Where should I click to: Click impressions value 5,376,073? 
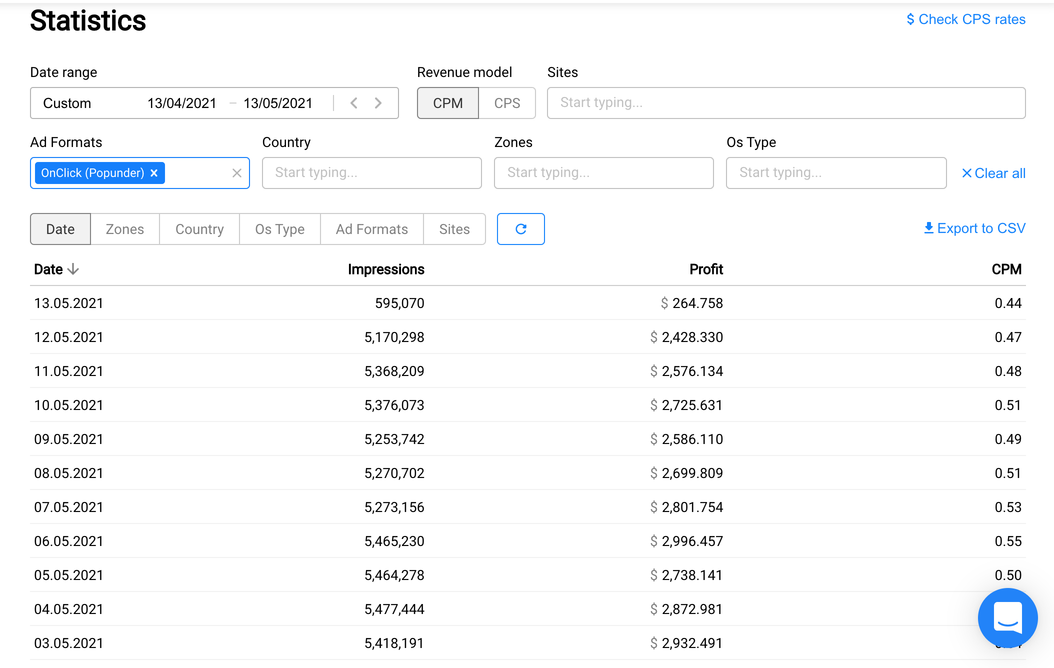click(x=394, y=405)
